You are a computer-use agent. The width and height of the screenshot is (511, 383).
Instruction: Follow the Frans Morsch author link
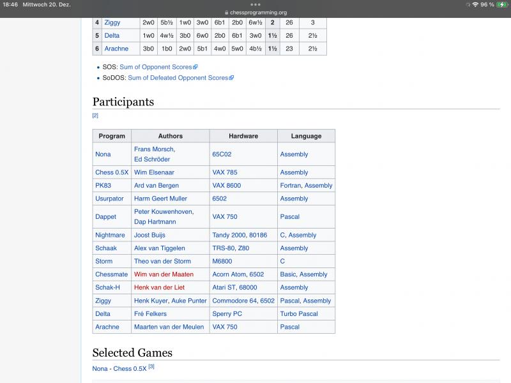pos(153,149)
